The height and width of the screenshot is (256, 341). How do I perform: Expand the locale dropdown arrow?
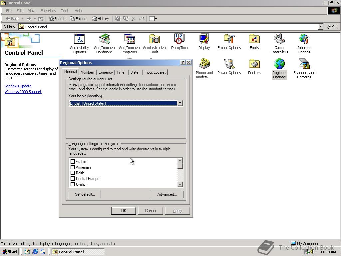click(x=180, y=103)
